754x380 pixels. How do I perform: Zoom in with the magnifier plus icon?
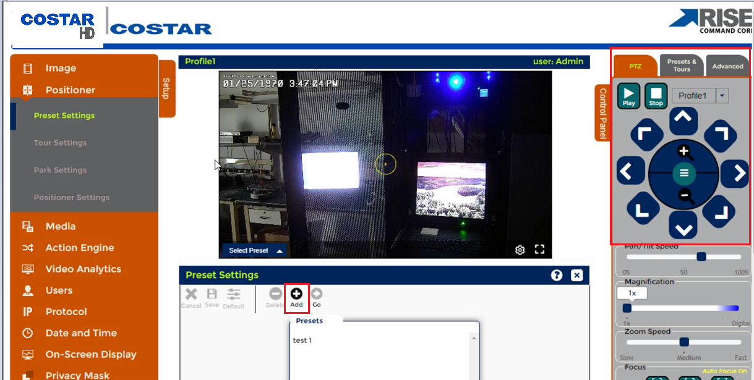[x=684, y=152]
